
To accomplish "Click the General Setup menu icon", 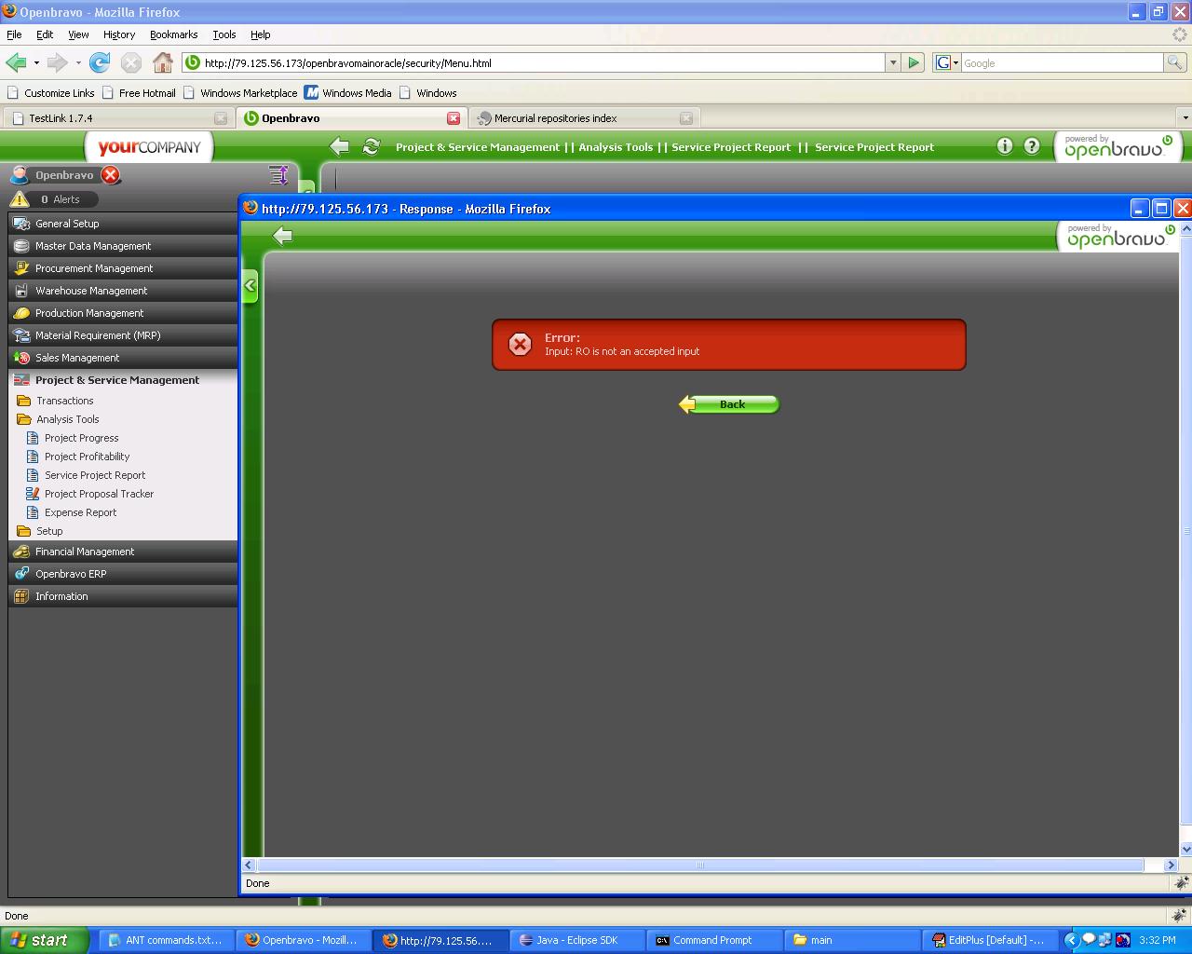I will 21,224.
